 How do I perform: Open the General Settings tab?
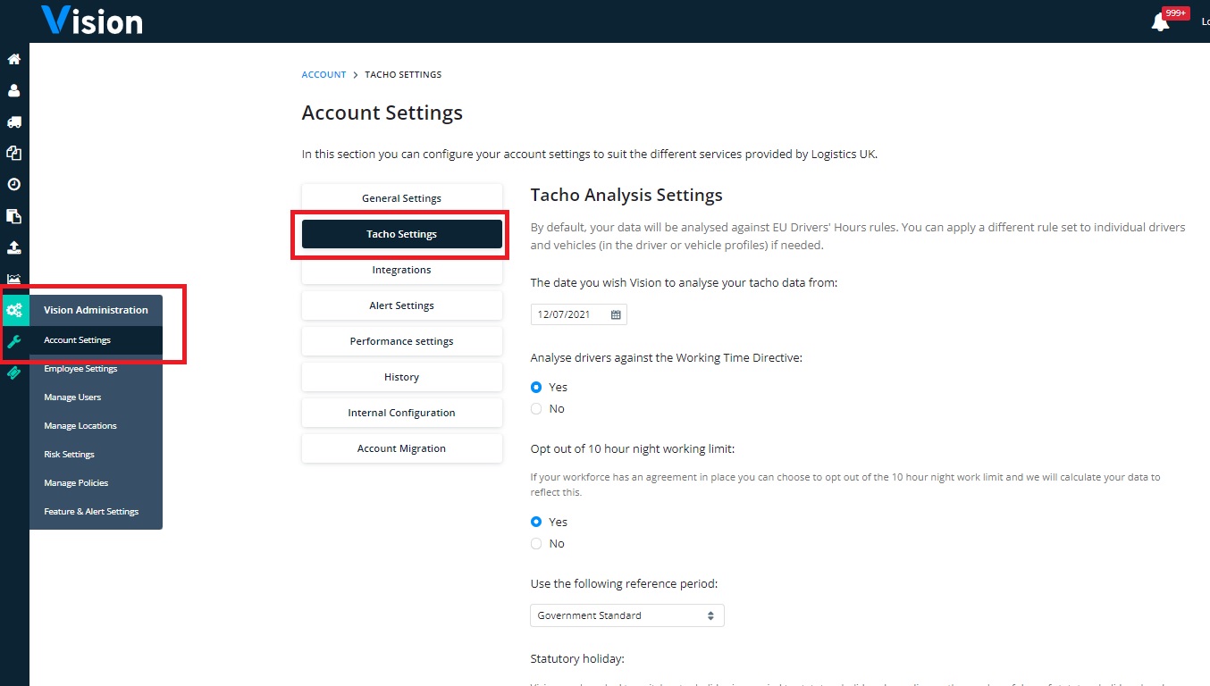(402, 198)
